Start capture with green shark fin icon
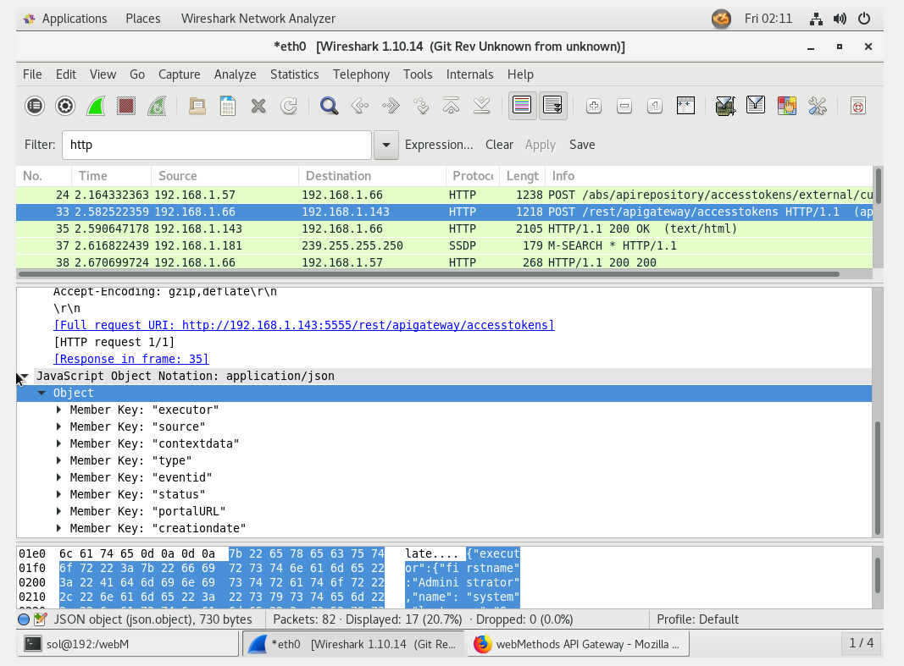The image size is (904, 666). (96, 106)
